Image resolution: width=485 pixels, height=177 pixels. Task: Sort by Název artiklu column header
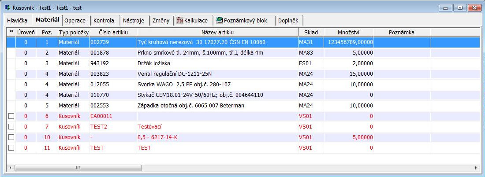coord(217,32)
